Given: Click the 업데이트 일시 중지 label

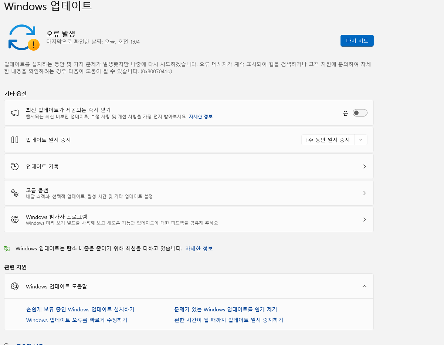Looking at the screenshot, I should 48,140.
